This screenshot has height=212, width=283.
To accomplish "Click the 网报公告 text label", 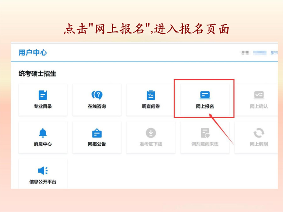I will click(x=97, y=144).
